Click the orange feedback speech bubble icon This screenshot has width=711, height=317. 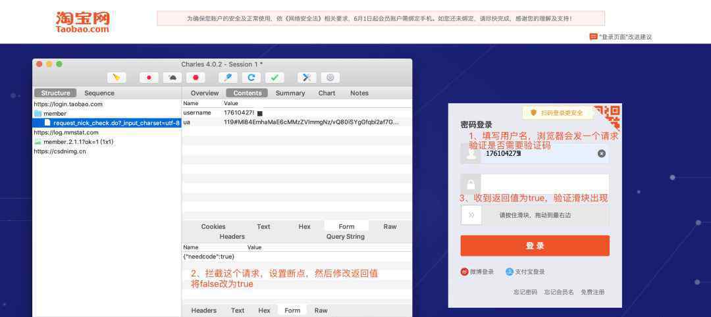click(x=593, y=37)
